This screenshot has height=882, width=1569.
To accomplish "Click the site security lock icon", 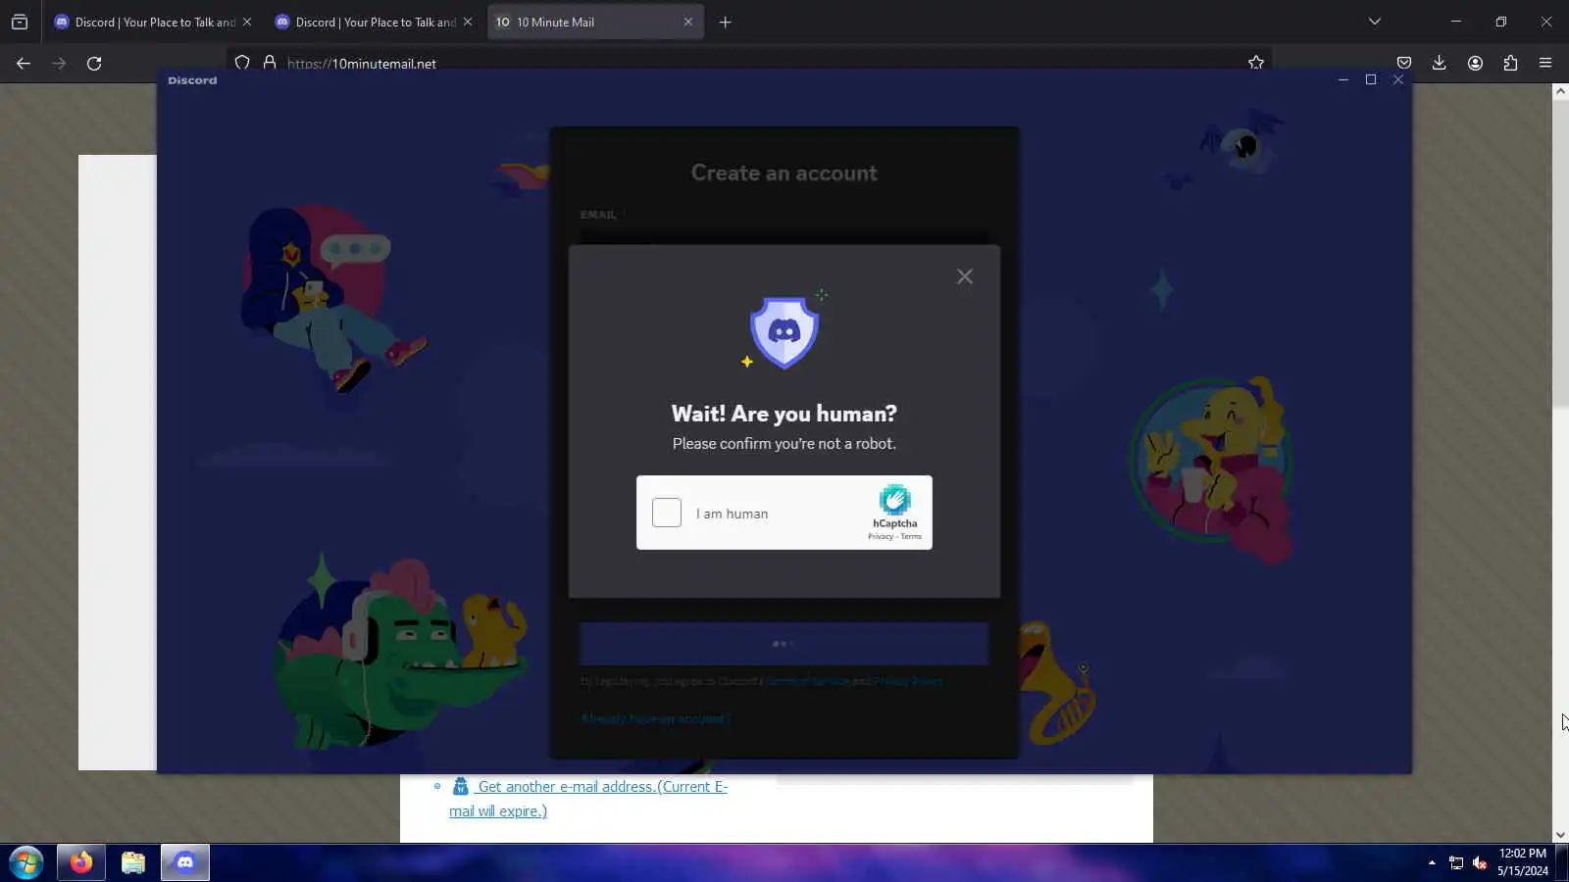I will [x=270, y=63].
